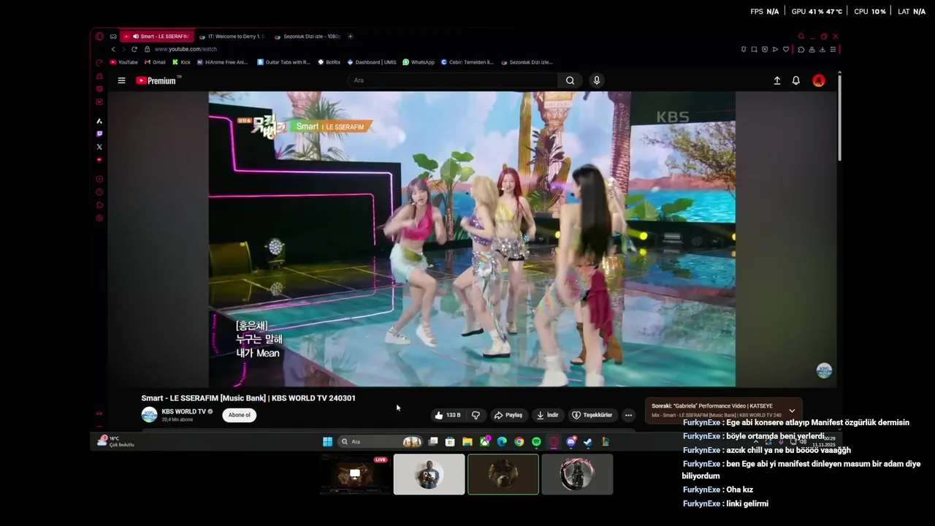
Task: Click the browser tab search magnifier
Action: [801, 36]
